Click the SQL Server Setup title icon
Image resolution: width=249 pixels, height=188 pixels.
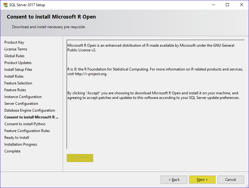pos(5,5)
